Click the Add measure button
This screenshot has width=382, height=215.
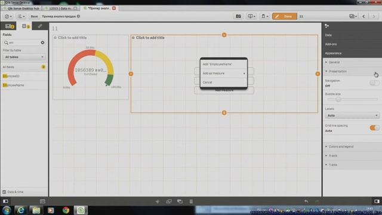224,90
